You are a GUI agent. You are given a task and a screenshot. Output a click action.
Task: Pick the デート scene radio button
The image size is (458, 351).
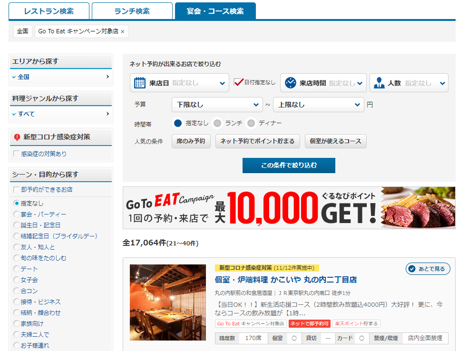[17, 269]
